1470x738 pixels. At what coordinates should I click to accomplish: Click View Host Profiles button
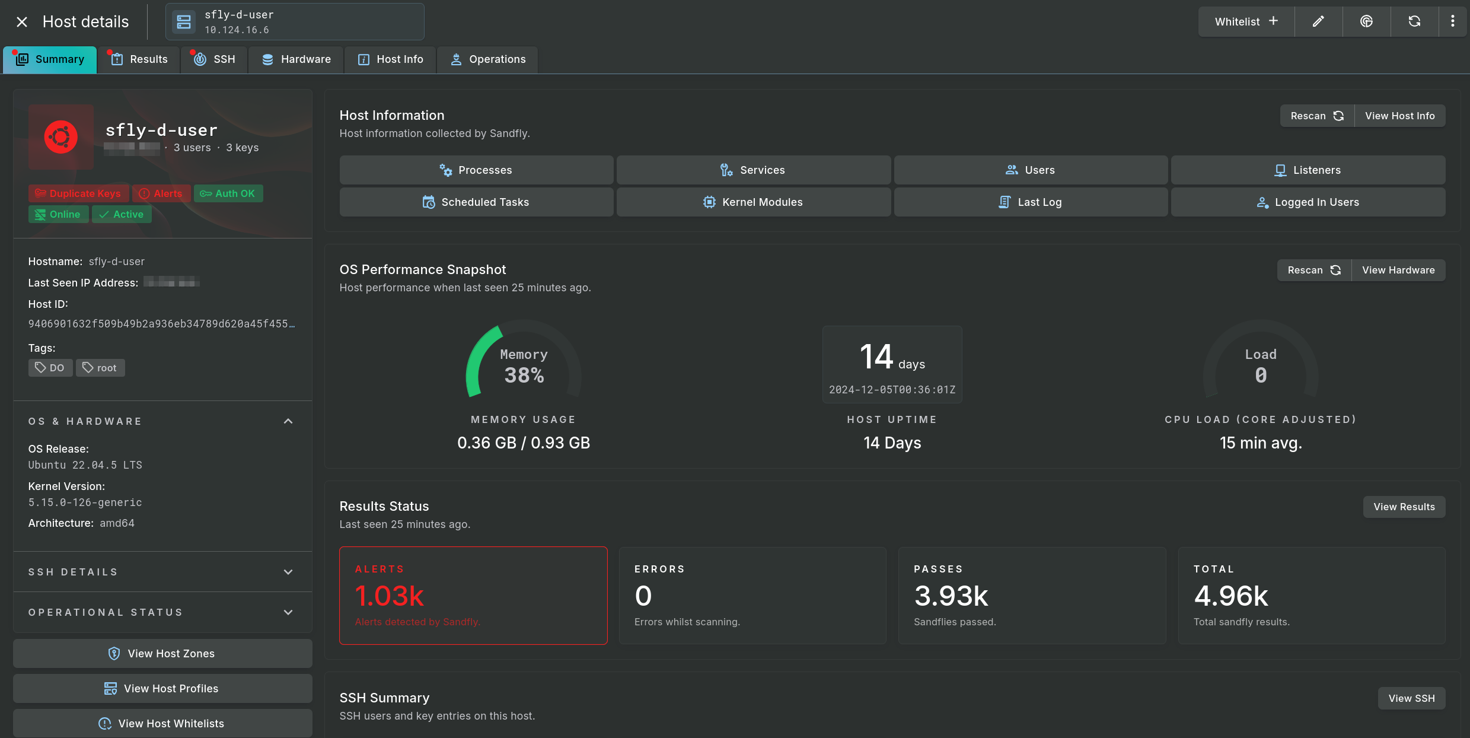click(x=162, y=688)
